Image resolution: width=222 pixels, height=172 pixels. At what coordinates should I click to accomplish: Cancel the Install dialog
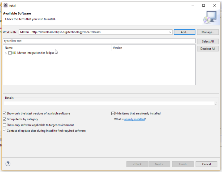click(206, 164)
